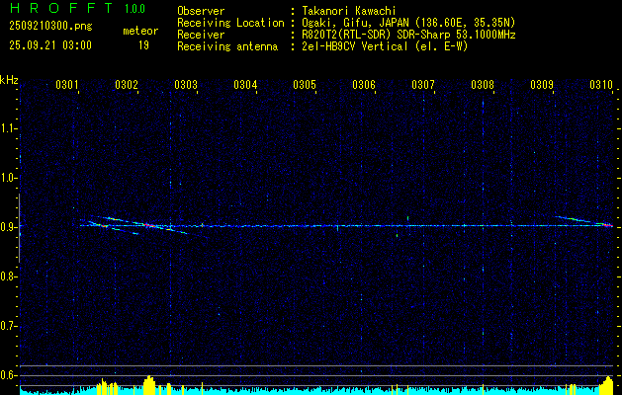
Task: Click the 0306 time axis marker
Action: tap(364, 84)
